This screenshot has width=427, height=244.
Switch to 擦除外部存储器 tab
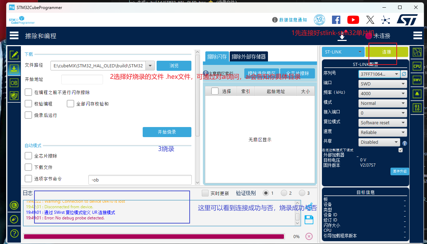pyautogui.click(x=249, y=57)
